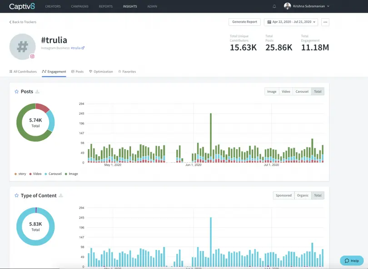
Task: Go back to Trackers
Action: pos(23,22)
